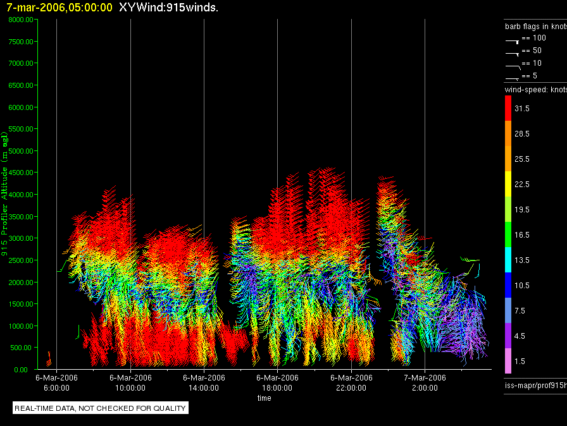Click the yellow 22.5 color swatch

coord(508,184)
